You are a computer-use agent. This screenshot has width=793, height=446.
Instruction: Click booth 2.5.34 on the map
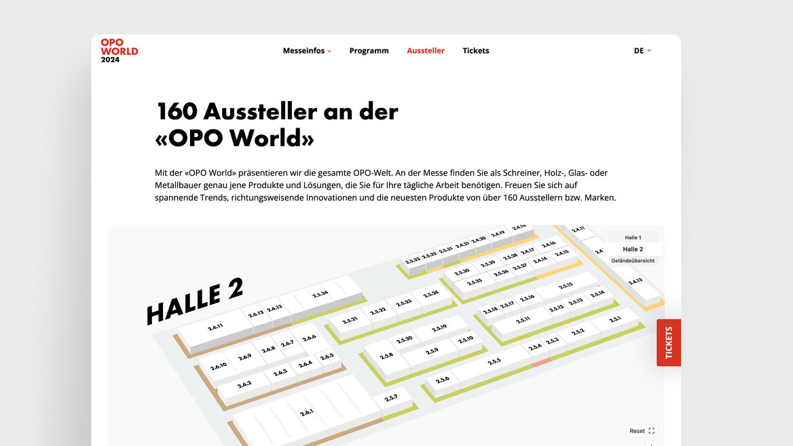pyautogui.click(x=320, y=294)
